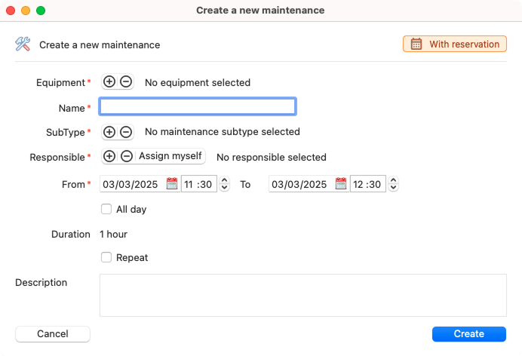Remove the subtype with the minus icon

point(126,132)
